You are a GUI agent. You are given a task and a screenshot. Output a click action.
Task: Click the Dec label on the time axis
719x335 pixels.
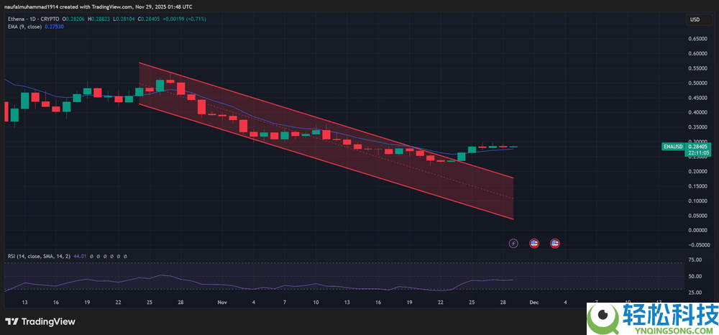click(533, 303)
